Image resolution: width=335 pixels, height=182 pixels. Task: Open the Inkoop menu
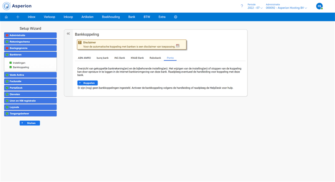[x=68, y=17]
